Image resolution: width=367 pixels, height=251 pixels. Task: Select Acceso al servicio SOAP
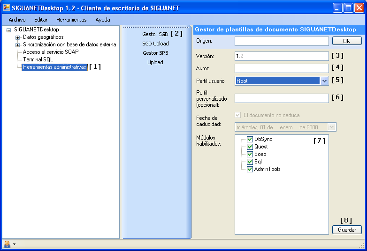click(51, 52)
